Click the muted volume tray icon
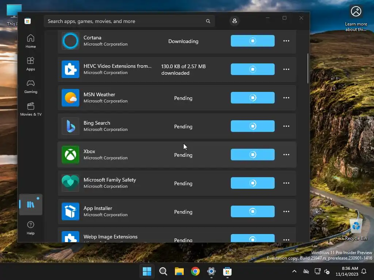Screen dimensions: 374x280 pos(327,271)
